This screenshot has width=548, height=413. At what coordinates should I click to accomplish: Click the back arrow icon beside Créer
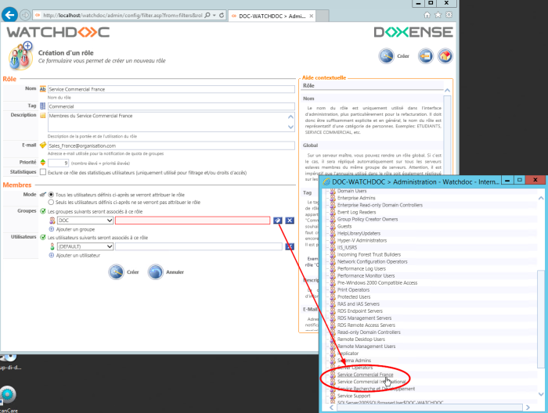point(425,56)
